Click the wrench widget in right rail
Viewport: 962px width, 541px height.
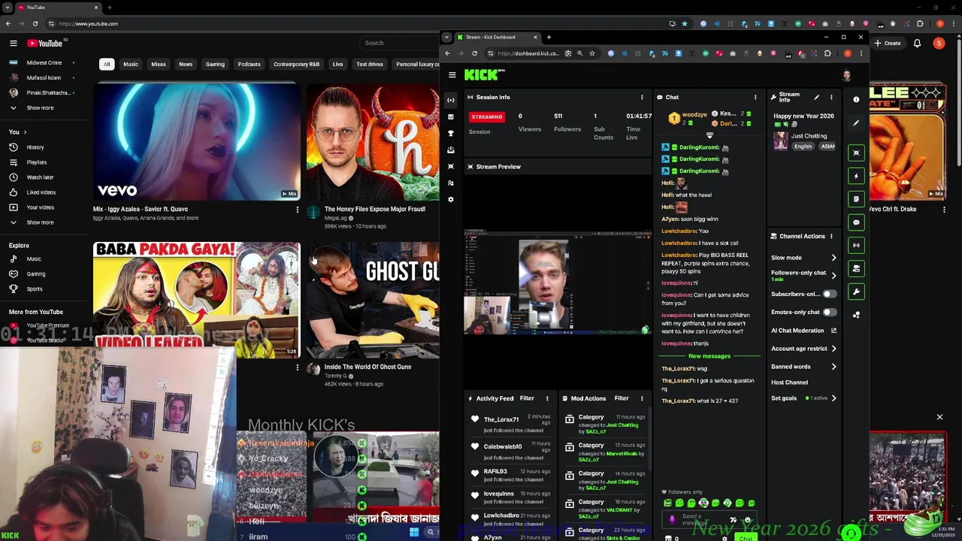point(856,292)
